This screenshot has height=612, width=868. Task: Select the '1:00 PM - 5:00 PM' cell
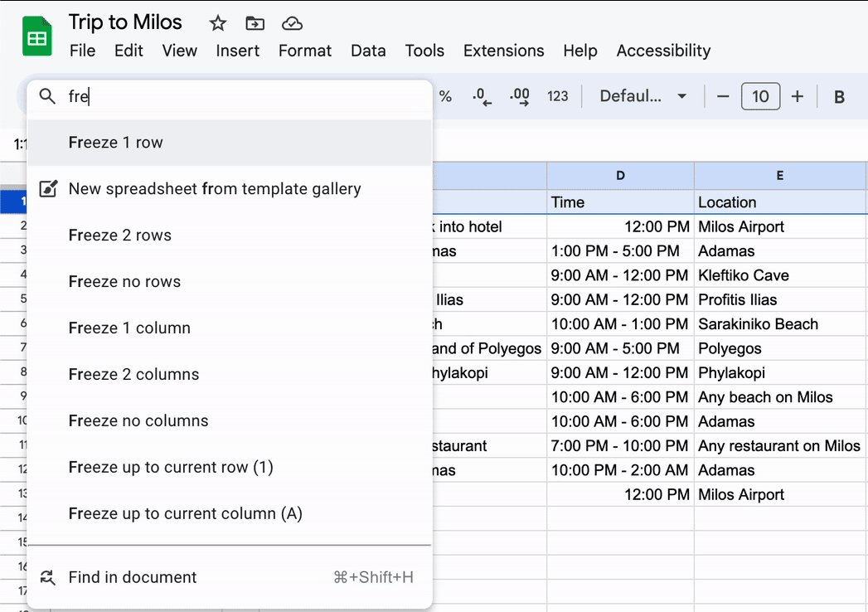[x=620, y=251]
